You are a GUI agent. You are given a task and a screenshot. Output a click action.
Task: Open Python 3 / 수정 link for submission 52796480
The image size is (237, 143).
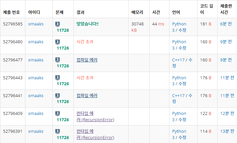179,45
